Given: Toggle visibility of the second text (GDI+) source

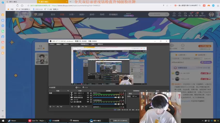Looking at the screenshot, I should click(x=88, y=95).
